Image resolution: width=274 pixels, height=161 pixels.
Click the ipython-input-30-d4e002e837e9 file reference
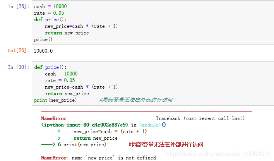tap(85, 125)
